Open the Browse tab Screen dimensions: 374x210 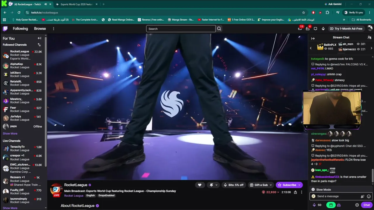[x=40, y=29]
